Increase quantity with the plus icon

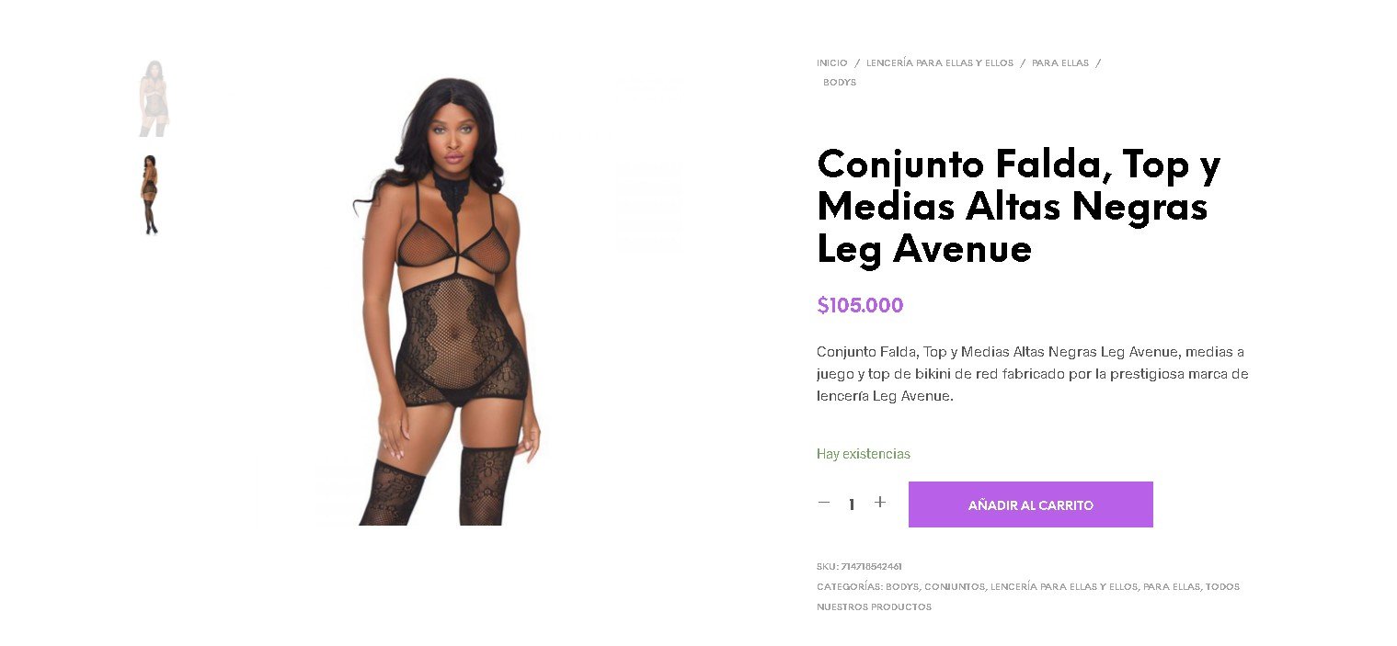coord(880,503)
